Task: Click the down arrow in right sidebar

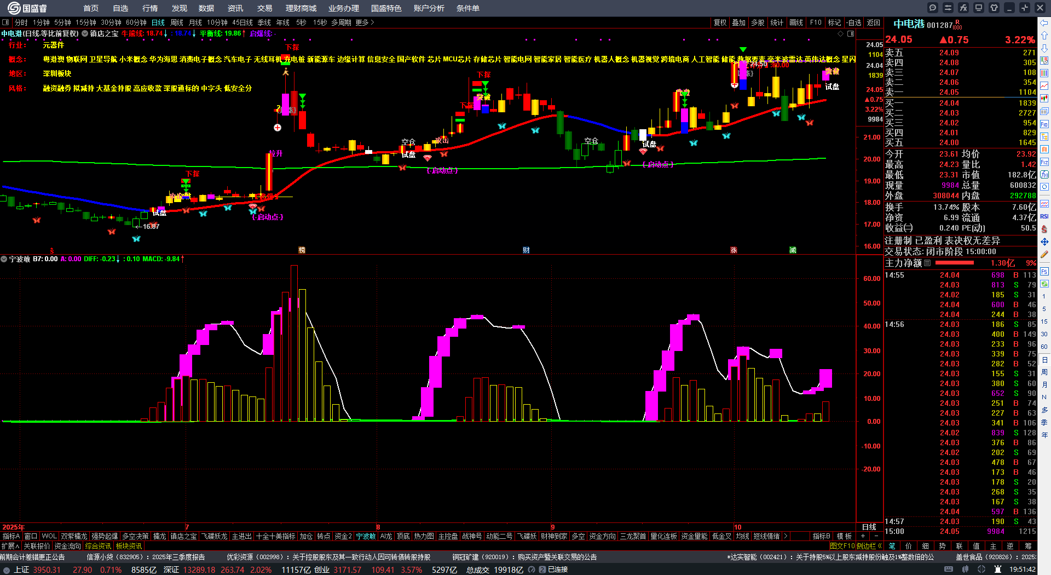Action: 1044,48
